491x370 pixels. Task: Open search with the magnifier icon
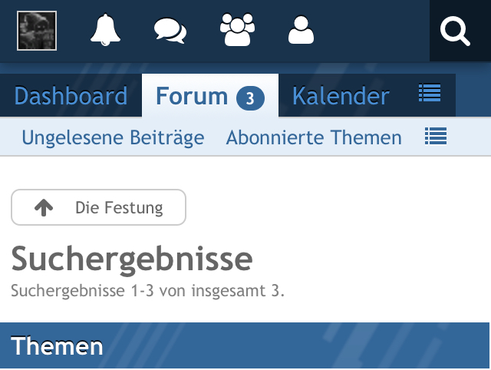pos(456,31)
